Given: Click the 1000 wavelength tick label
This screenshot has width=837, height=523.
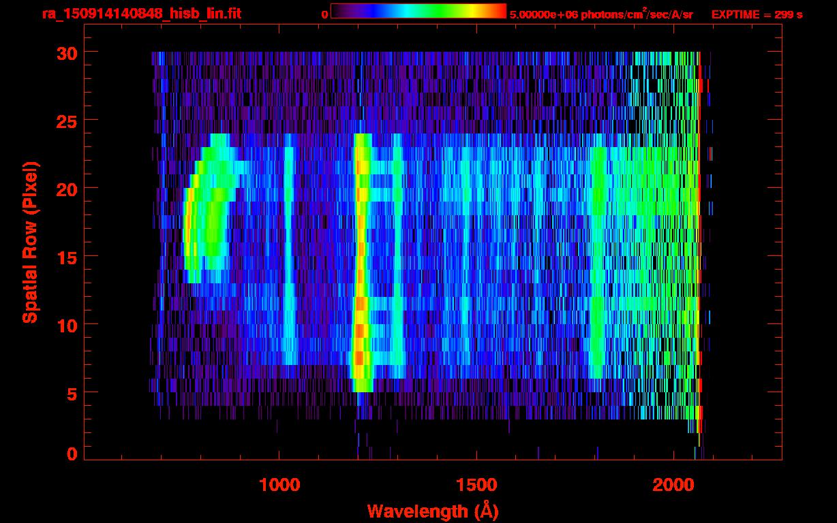Looking at the screenshot, I should coord(279,484).
